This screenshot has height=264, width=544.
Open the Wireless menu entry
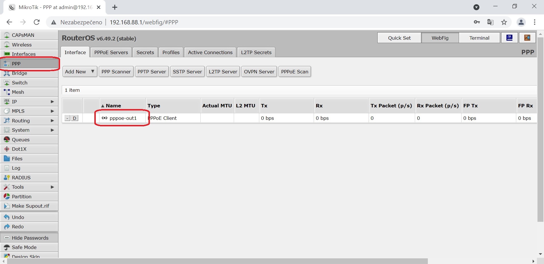pyautogui.click(x=29, y=45)
